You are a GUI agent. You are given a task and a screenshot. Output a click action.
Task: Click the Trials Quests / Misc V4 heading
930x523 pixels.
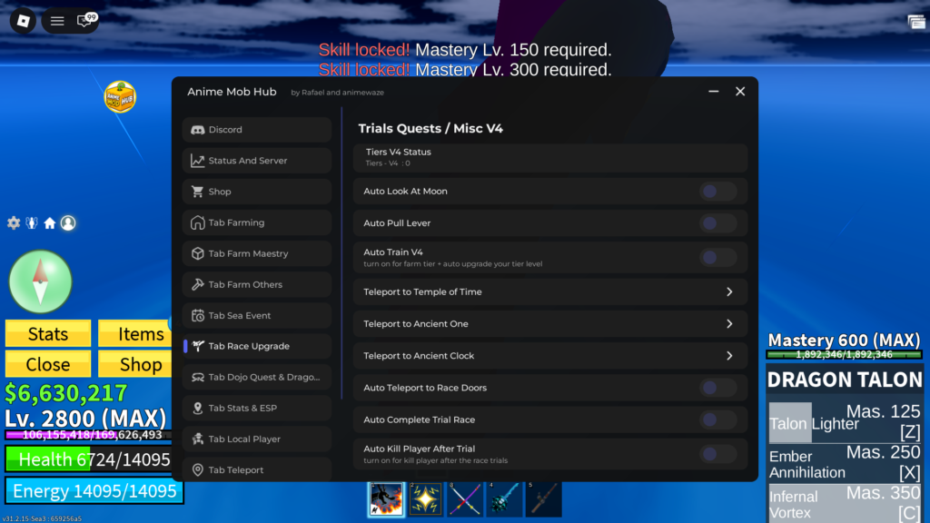[x=430, y=129]
